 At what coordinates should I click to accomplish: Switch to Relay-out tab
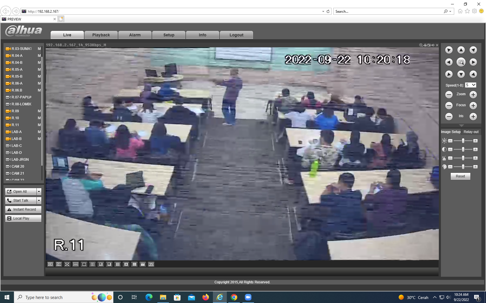471,132
